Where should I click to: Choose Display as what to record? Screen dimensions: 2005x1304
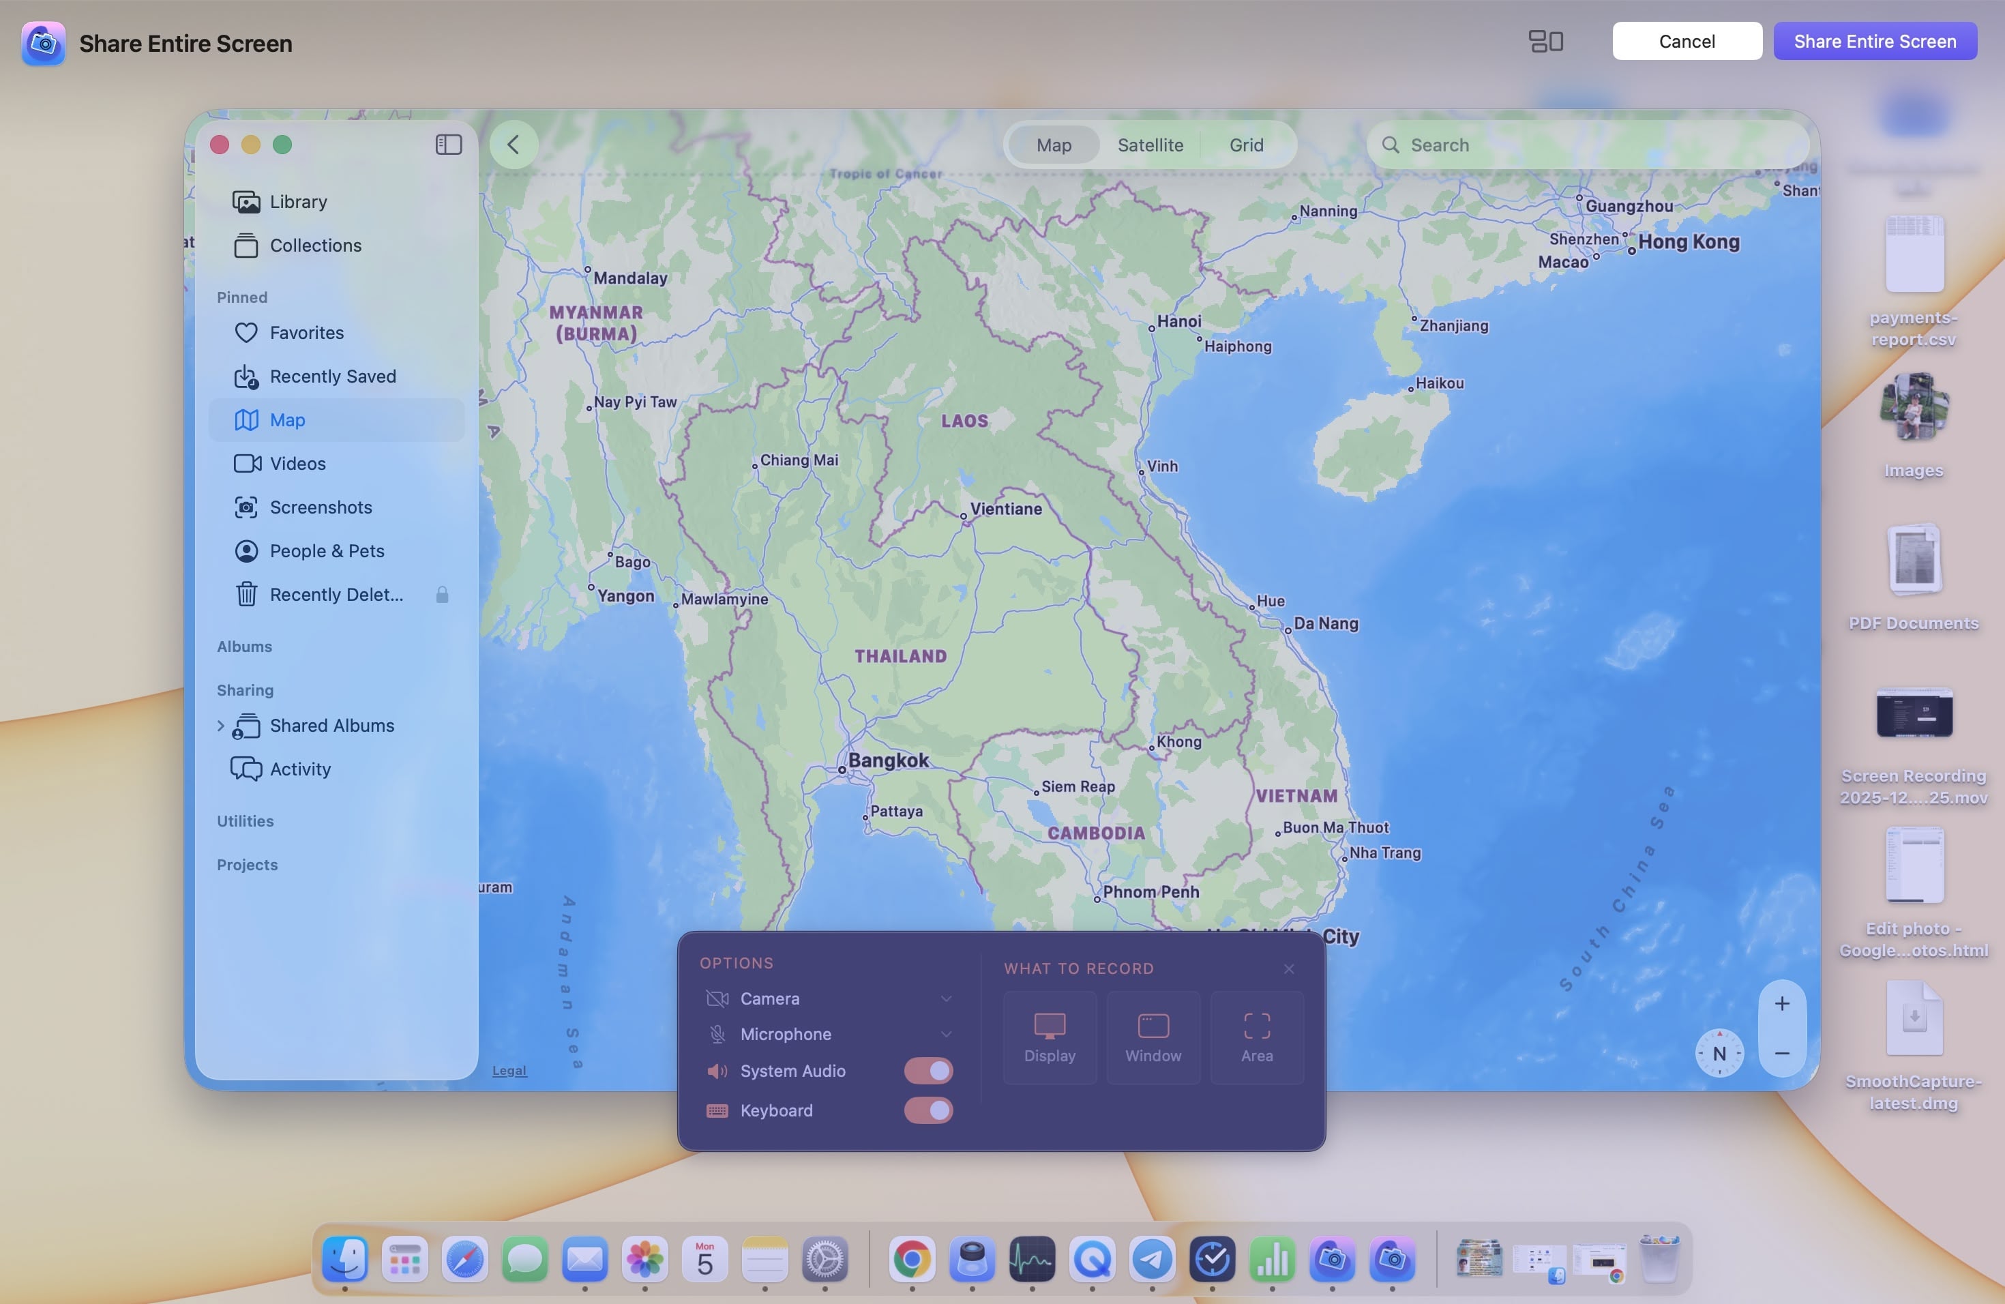(1050, 1038)
